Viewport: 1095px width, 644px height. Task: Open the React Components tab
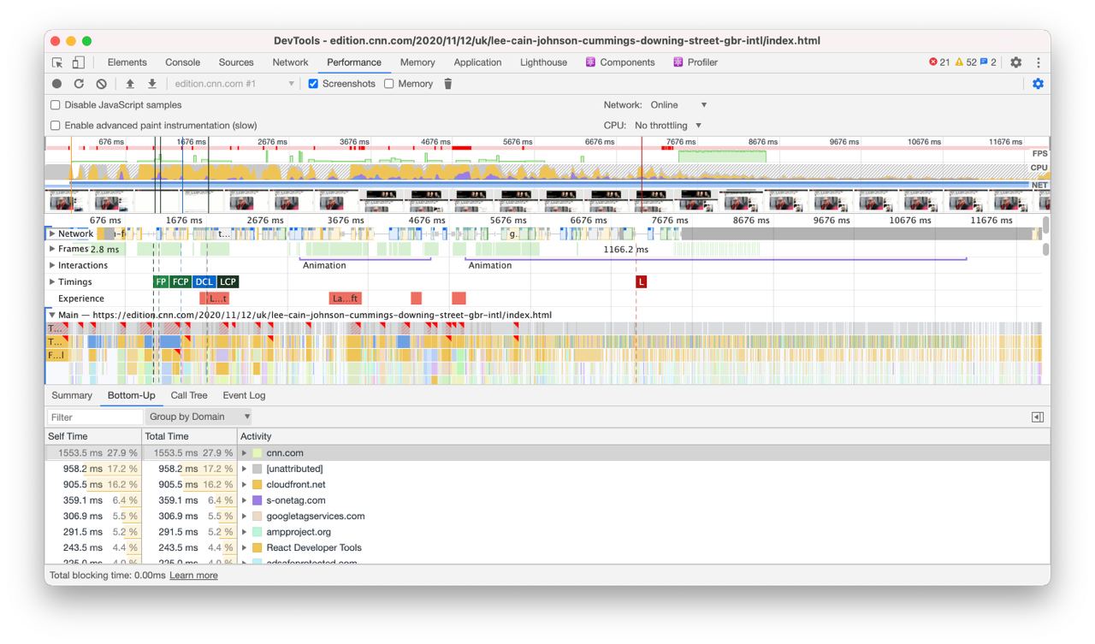click(620, 62)
